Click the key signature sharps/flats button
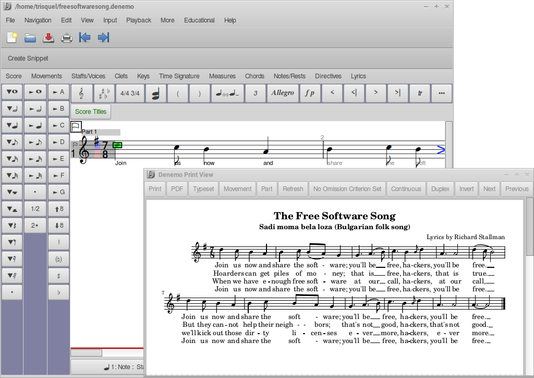The width and height of the screenshot is (534, 378). (104, 93)
